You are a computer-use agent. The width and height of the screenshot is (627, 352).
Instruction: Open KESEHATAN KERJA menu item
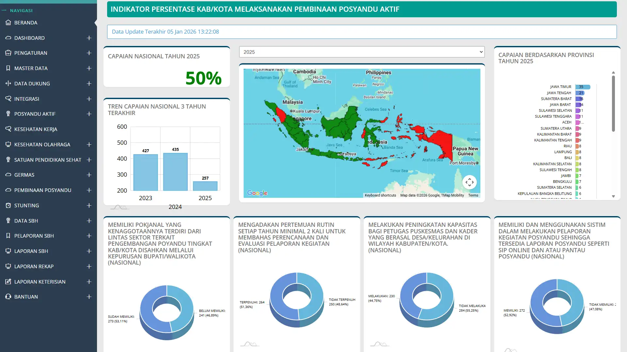pyautogui.click(x=36, y=129)
